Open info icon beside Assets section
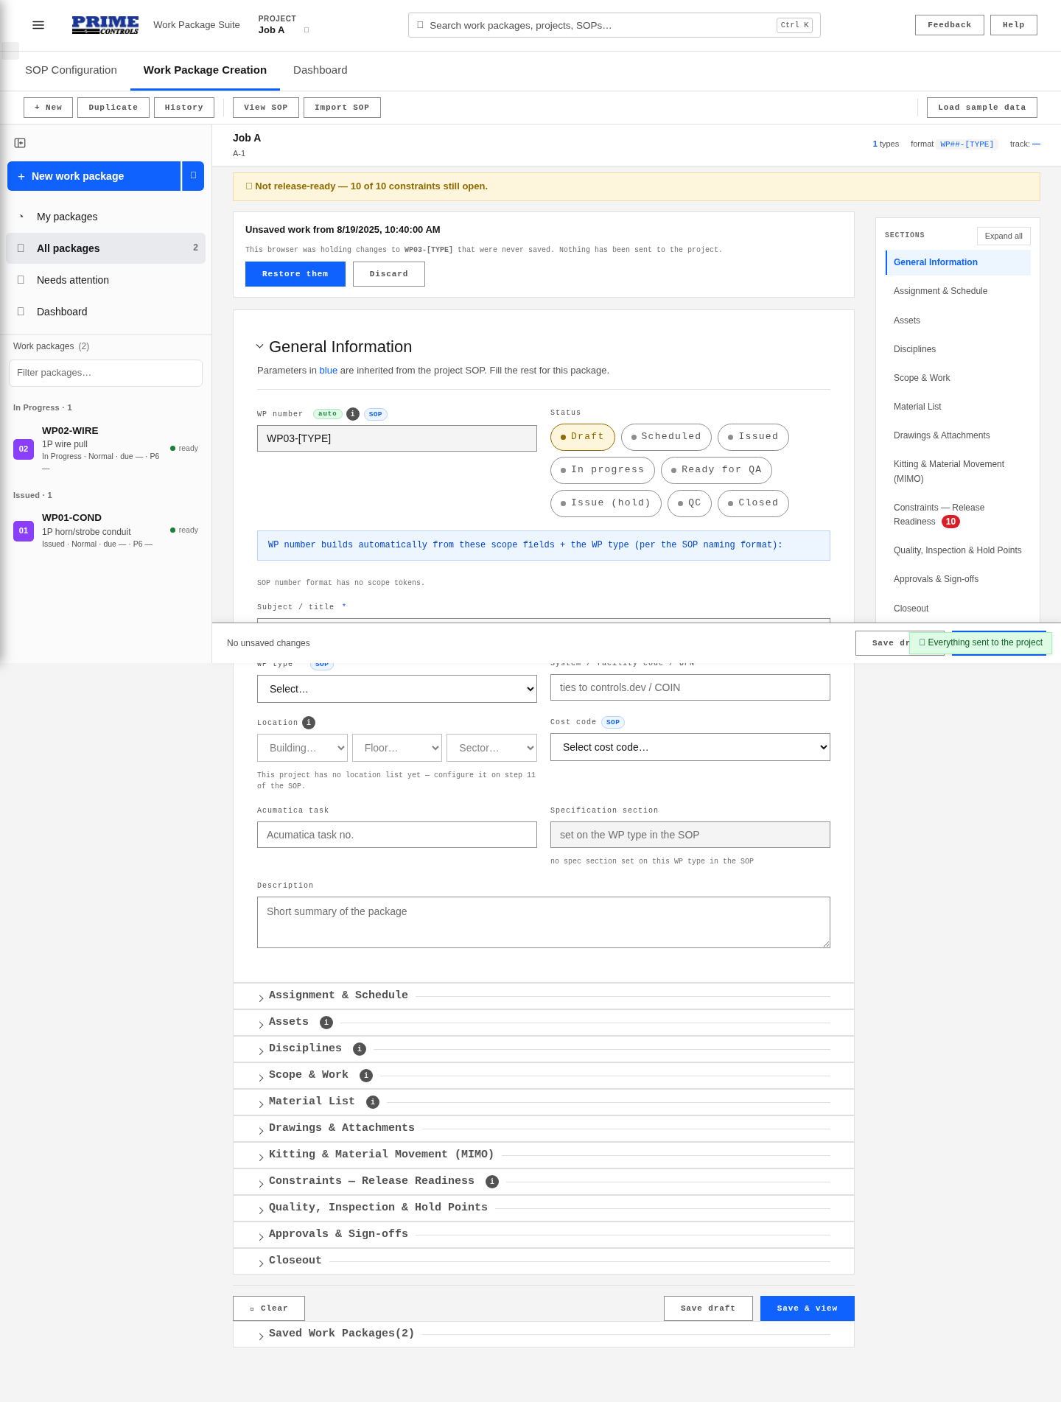Viewport: 1061px width, 1402px height. [x=326, y=1023]
